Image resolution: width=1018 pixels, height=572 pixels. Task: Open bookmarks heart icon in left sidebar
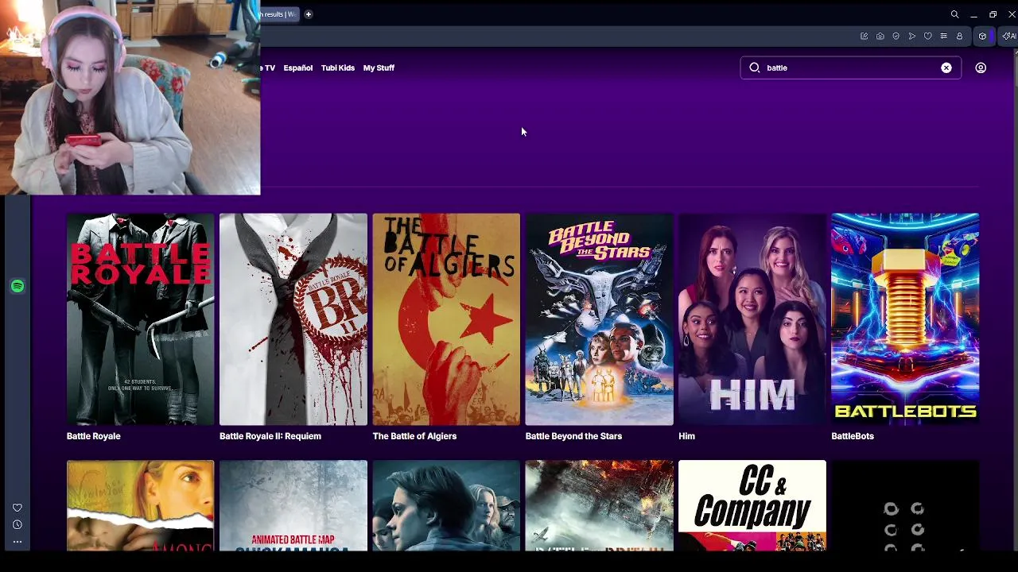pos(17,508)
